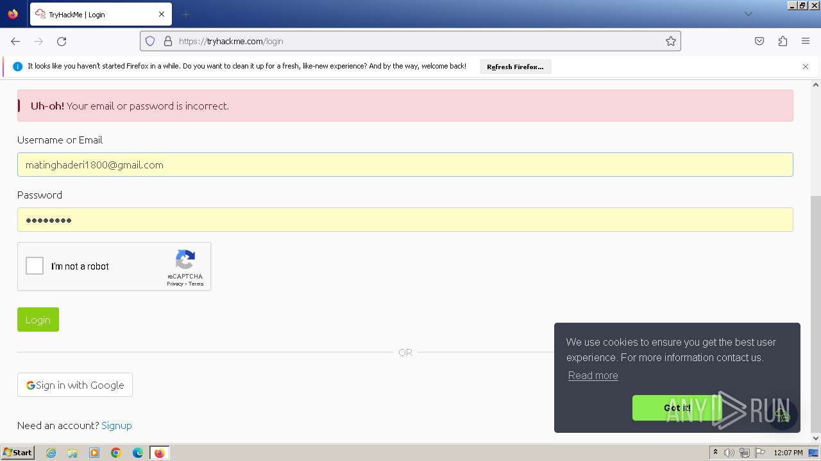
Task: Click the taskbar clock 12:07 PM
Action: click(788, 453)
